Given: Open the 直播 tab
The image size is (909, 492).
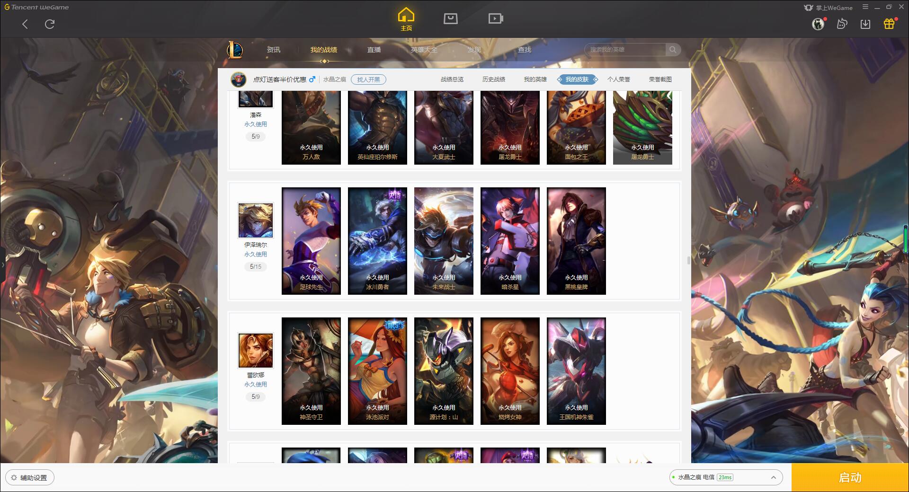Looking at the screenshot, I should (x=374, y=50).
